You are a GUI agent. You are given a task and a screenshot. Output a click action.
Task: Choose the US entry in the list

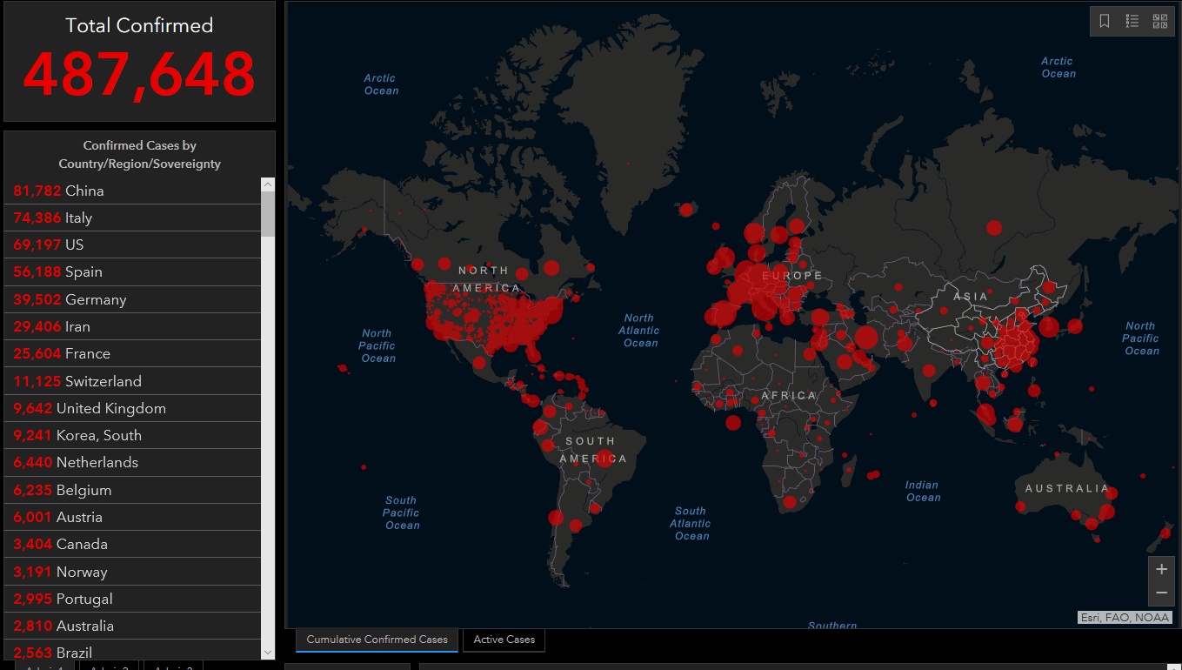click(132, 245)
